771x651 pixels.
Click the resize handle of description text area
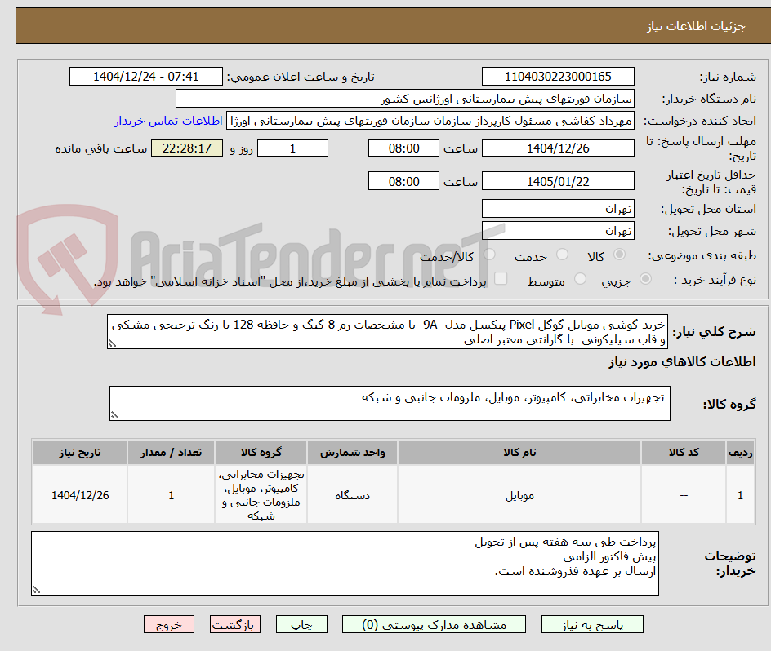113,344
